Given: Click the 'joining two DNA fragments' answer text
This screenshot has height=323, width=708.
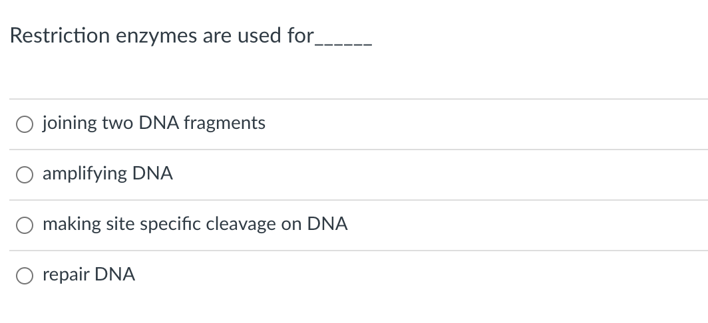Looking at the screenshot, I should coord(154,123).
